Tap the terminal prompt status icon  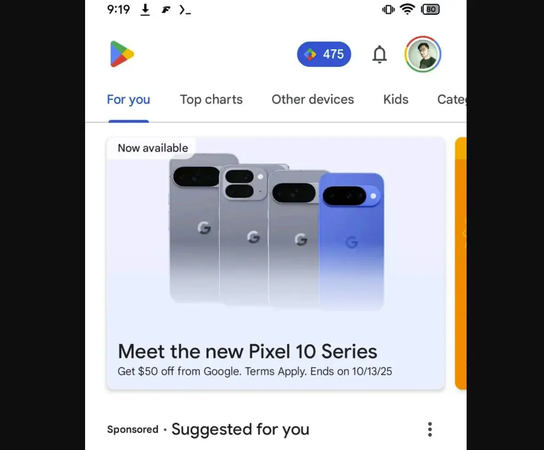pyautogui.click(x=185, y=10)
